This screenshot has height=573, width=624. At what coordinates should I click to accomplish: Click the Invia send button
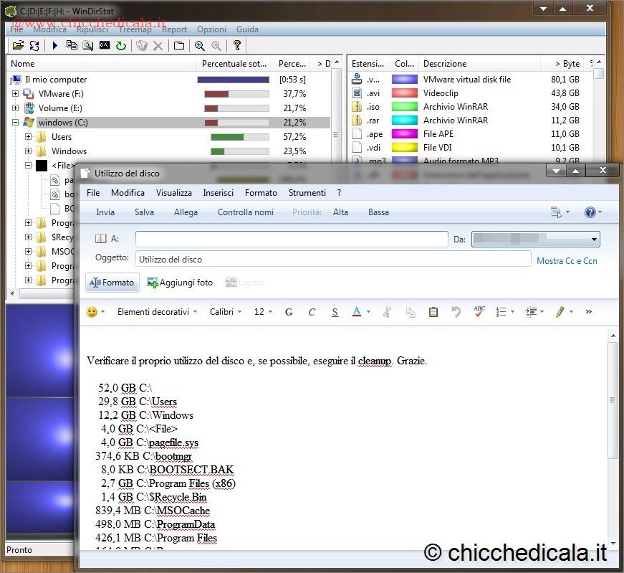105,212
